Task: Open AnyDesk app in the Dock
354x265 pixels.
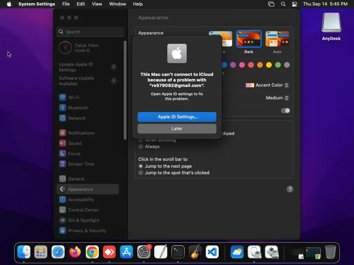Action: click(x=109, y=252)
